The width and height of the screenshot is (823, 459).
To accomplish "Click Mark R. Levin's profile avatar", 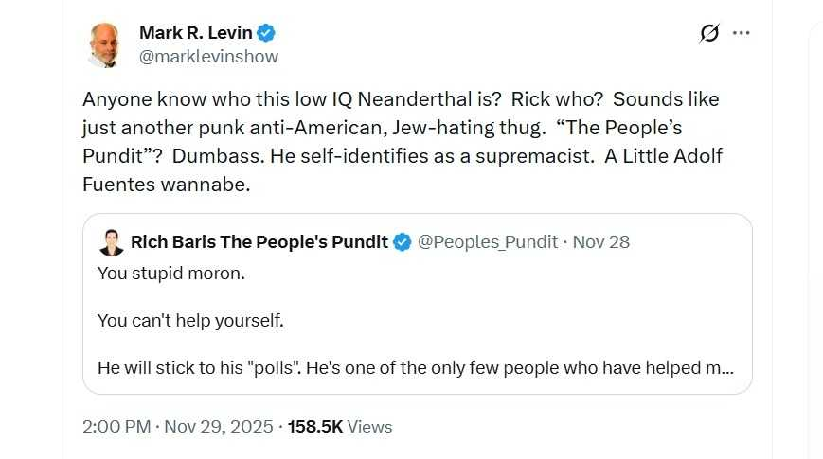I will pos(103,45).
